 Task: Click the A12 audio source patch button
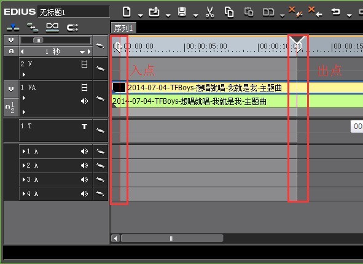(11, 107)
